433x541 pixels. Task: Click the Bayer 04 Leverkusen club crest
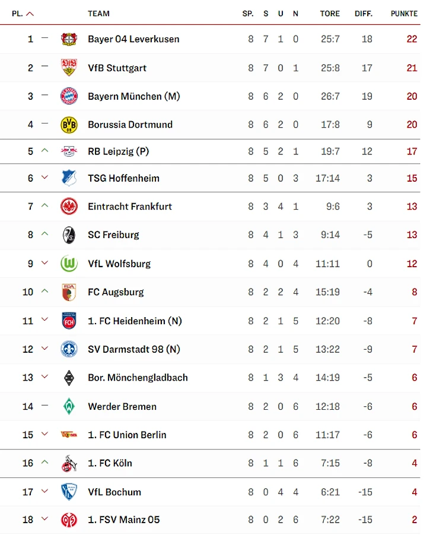69,39
